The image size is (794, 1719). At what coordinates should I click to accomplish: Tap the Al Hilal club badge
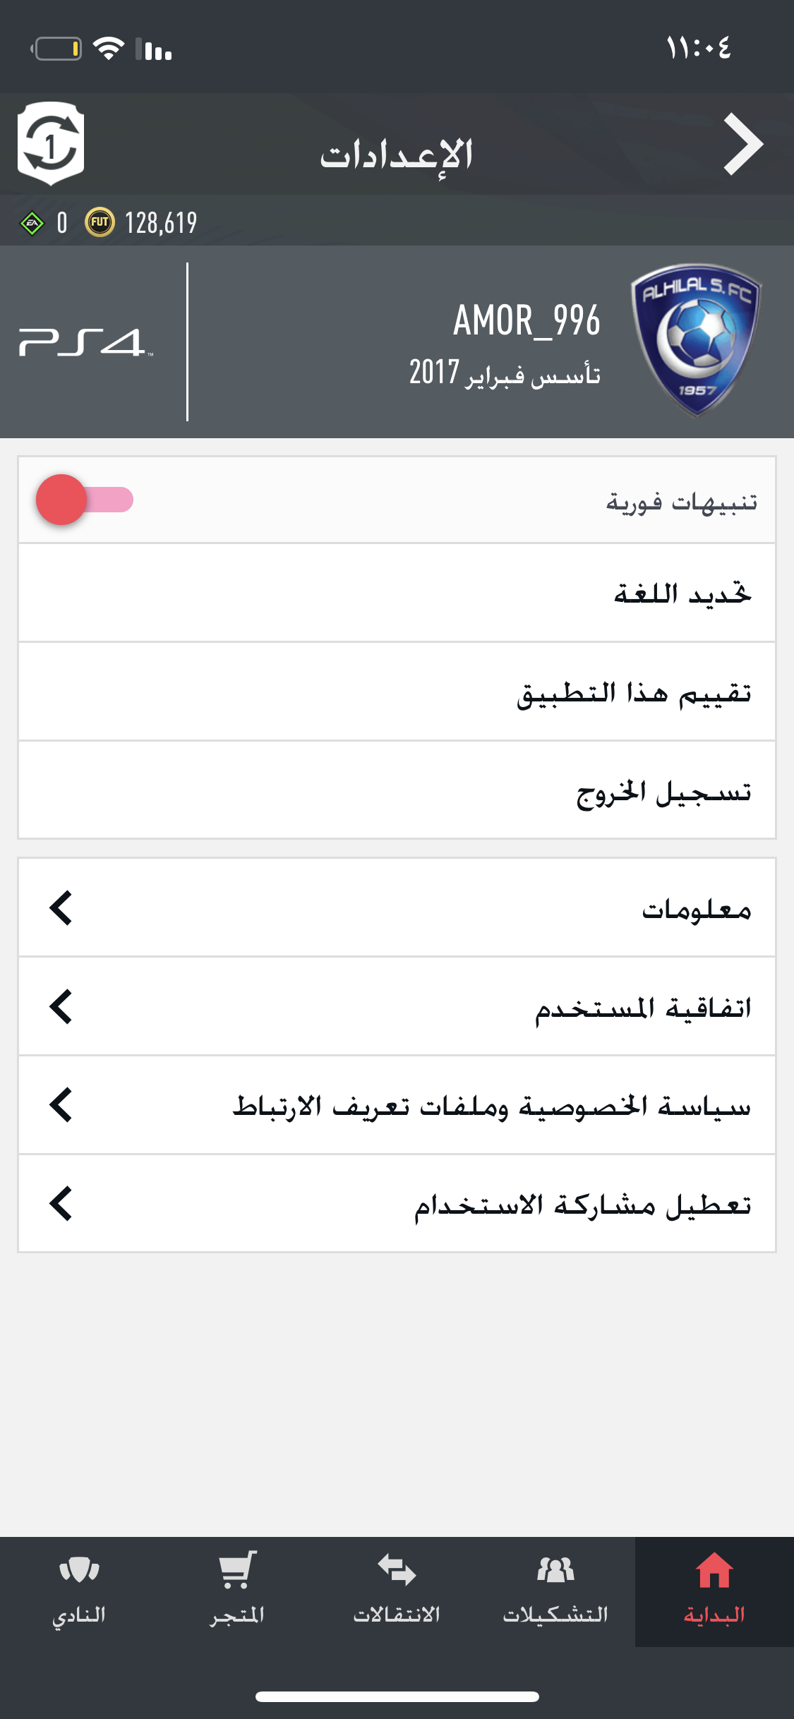pos(696,341)
